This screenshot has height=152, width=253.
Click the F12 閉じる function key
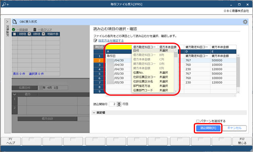pos(242,141)
